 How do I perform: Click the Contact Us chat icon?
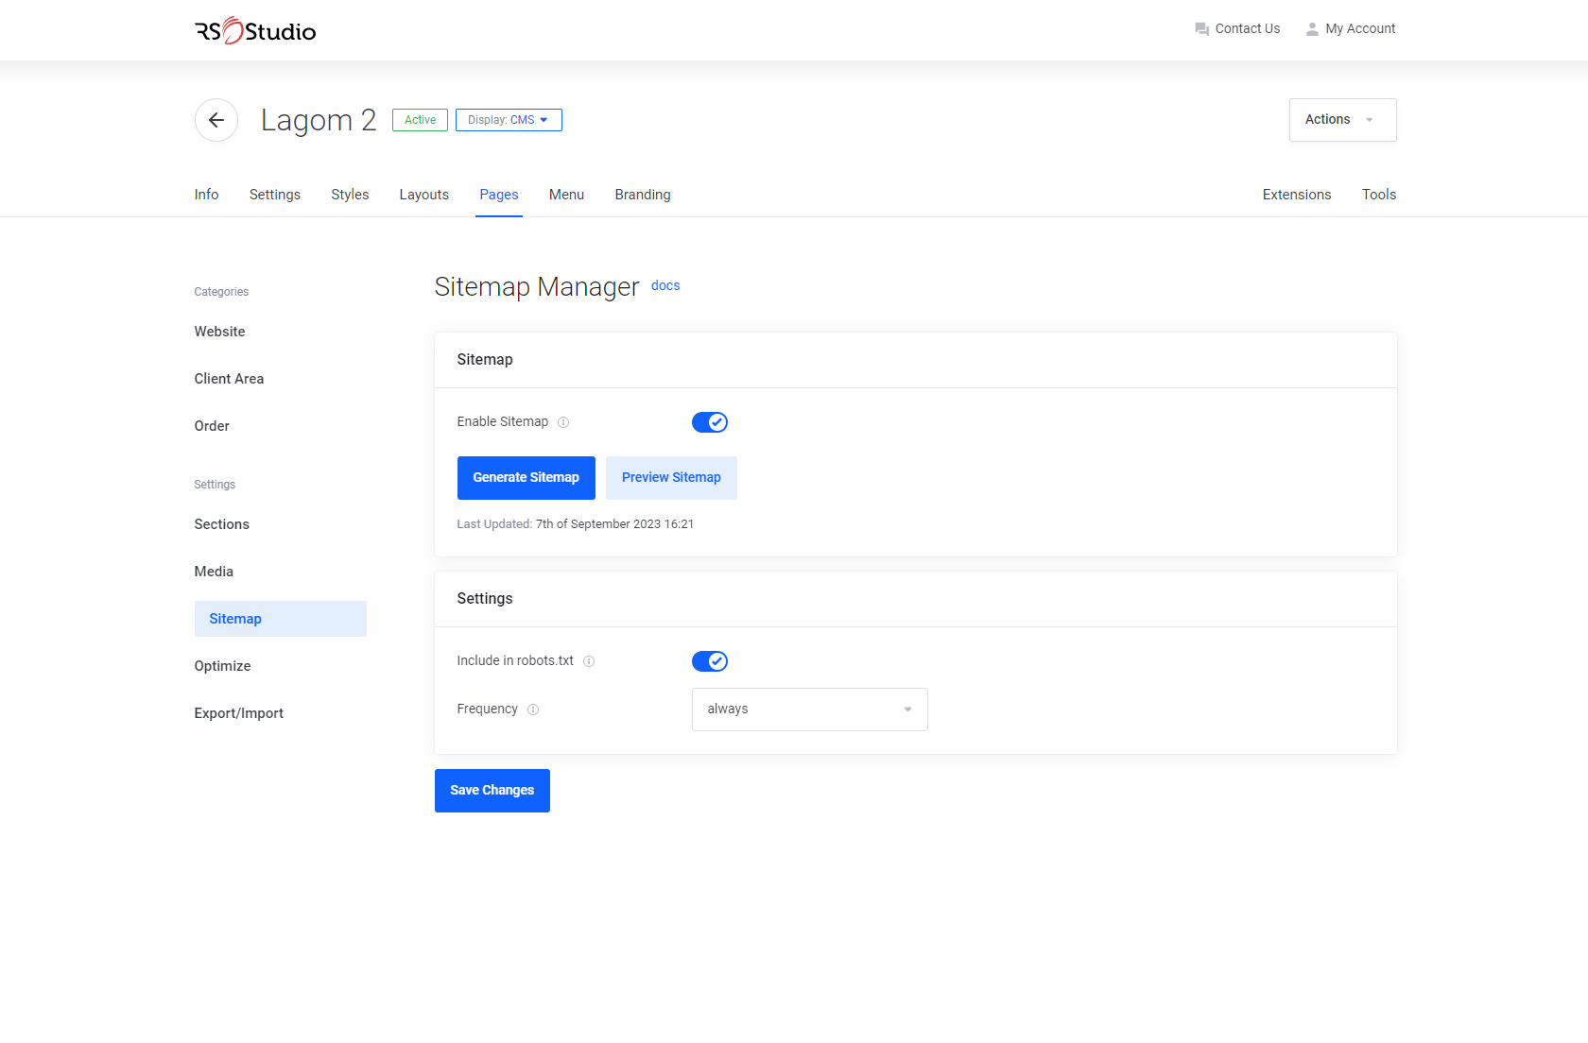pos(1201,29)
